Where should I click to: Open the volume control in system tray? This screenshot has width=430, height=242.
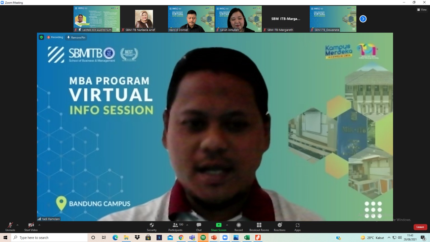400,238
